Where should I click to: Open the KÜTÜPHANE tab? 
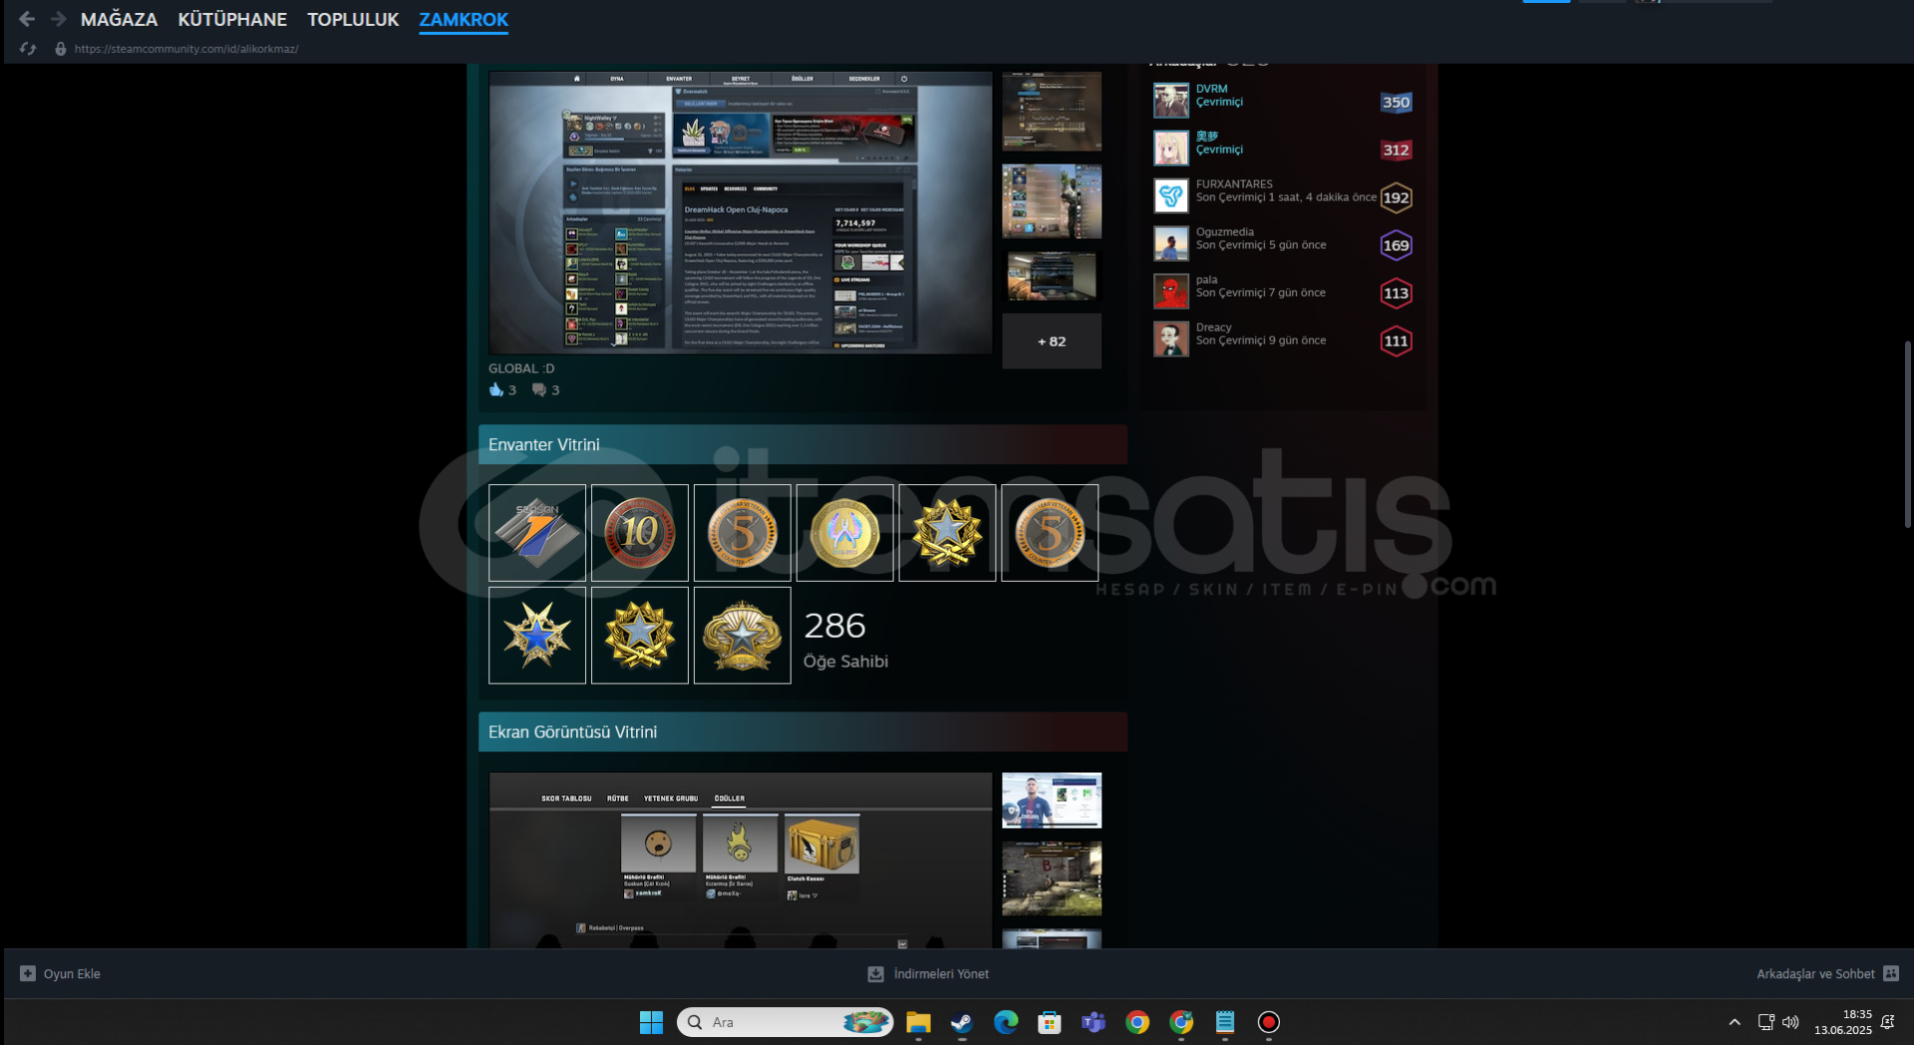pyautogui.click(x=232, y=19)
